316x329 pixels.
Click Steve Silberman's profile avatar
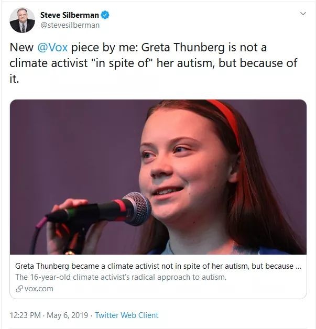tap(23, 20)
